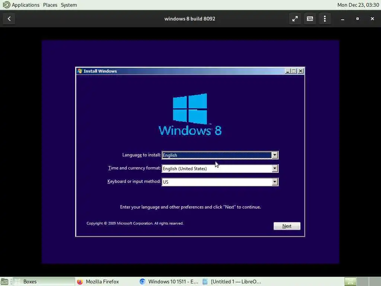Click the Install Windows title bar icon
This screenshot has width=381, height=286.
(80, 71)
